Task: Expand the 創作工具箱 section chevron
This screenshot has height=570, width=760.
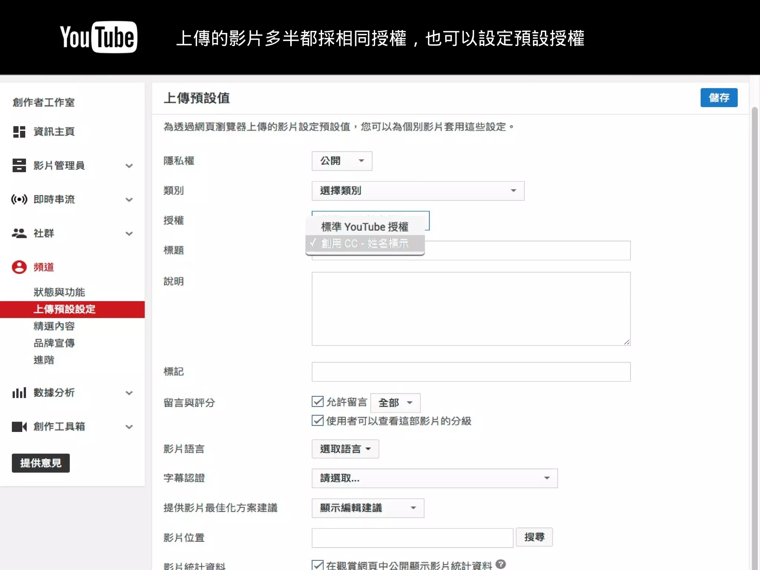Action: click(x=129, y=427)
